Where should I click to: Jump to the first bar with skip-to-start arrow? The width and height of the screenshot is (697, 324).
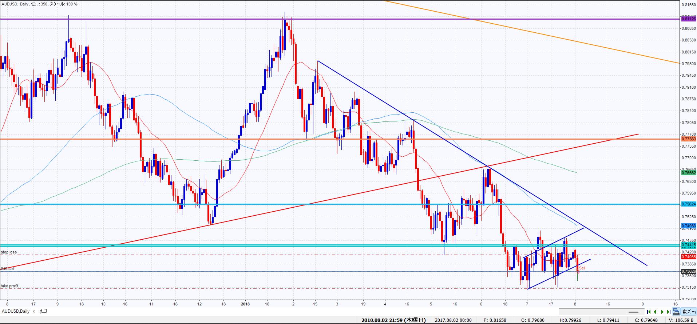click(x=649, y=312)
